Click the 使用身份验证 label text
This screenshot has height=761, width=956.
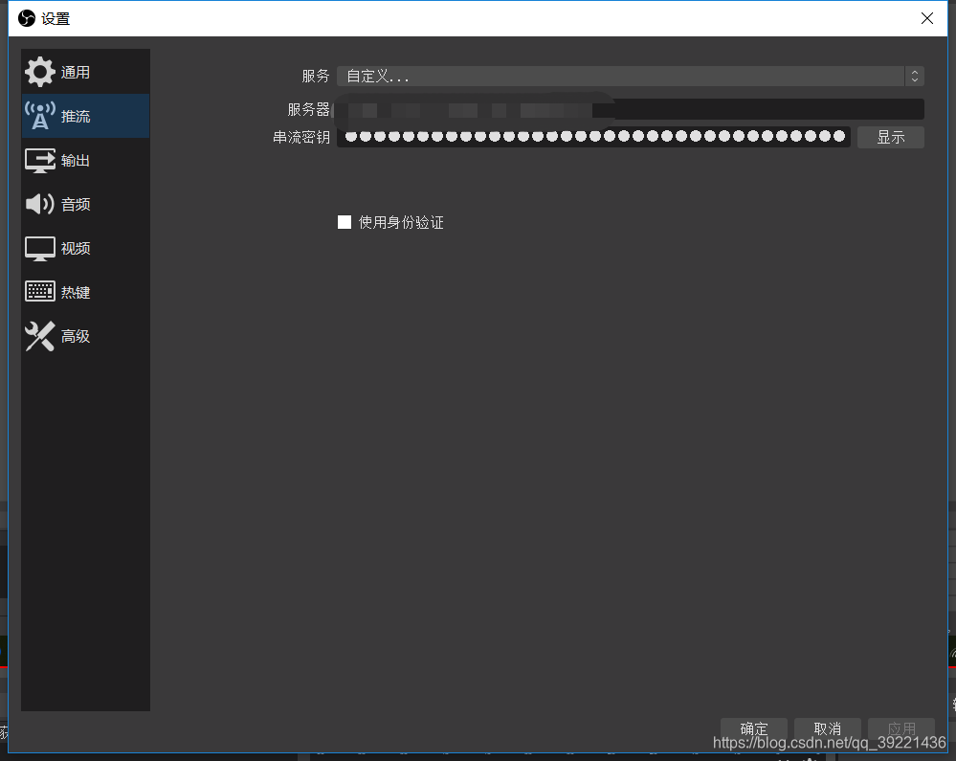pyautogui.click(x=401, y=223)
